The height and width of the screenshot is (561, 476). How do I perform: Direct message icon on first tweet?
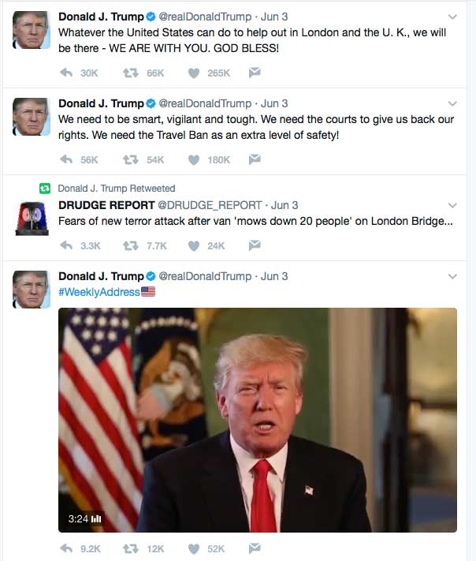pyautogui.click(x=255, y=73)
